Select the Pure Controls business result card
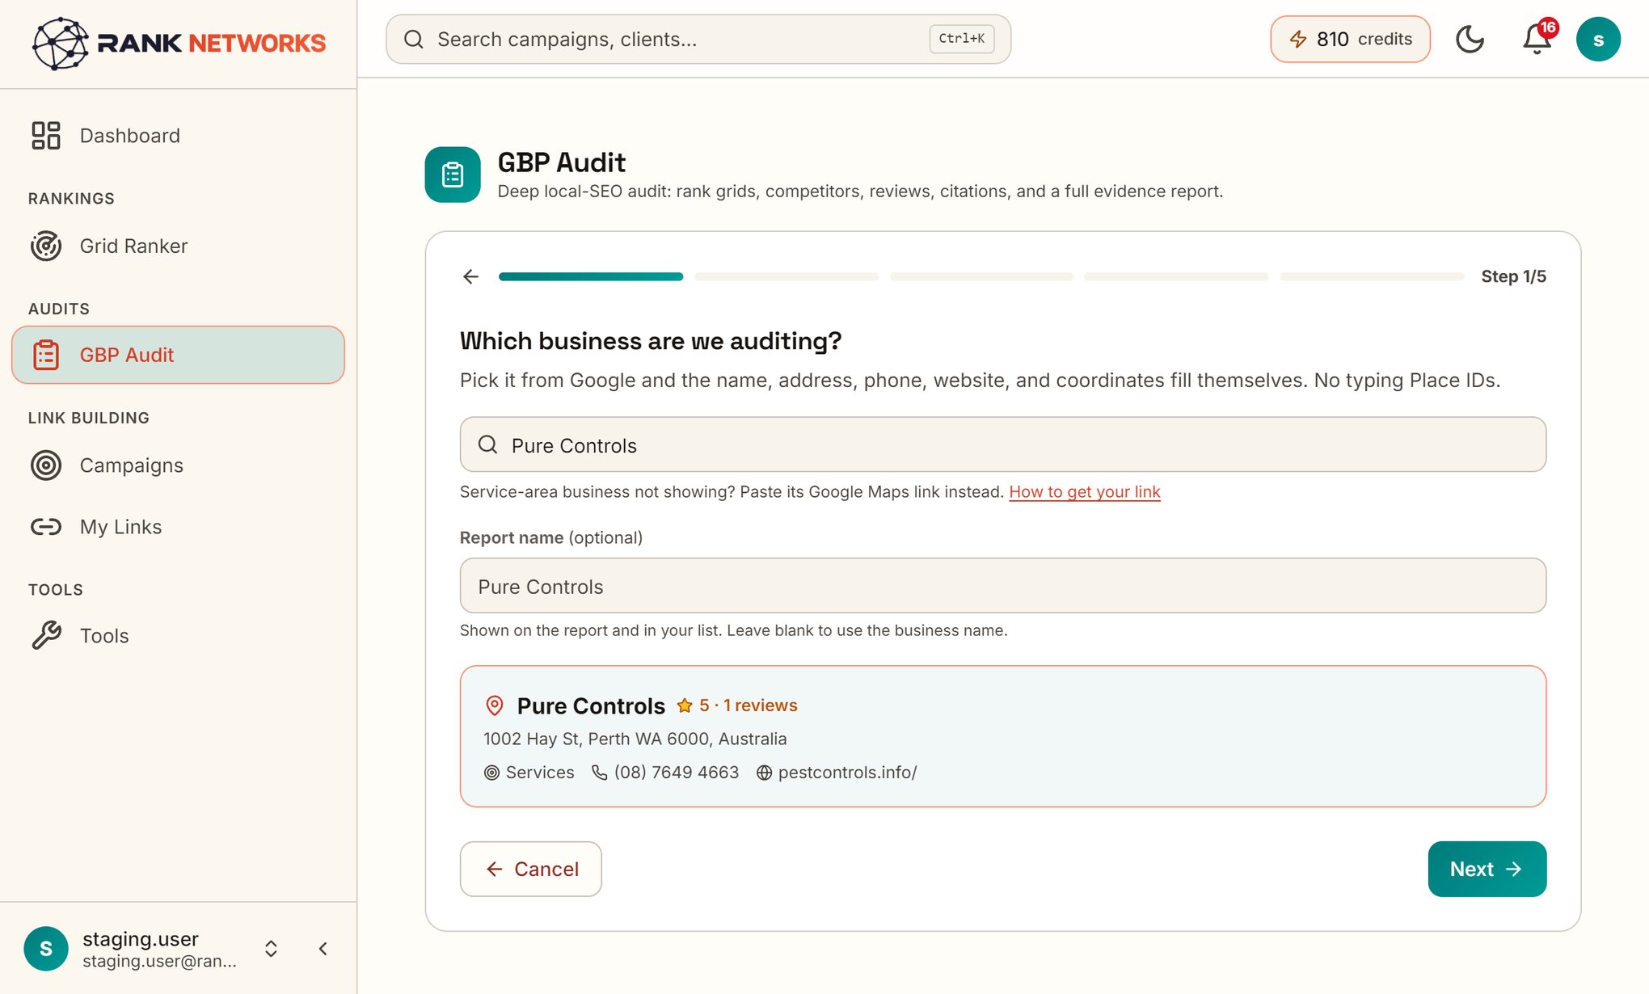1649x994 pixels. pos(1002,736)
